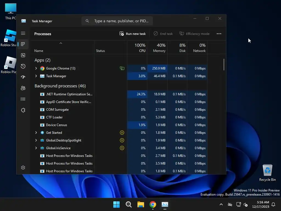Screen dimensions: 281x211
Task: Click the End task button
Action: coord(163,34)
